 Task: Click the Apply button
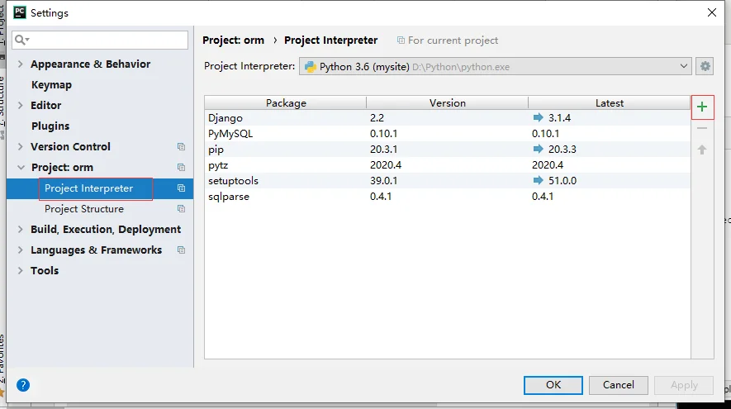click(x=684, y=385)
